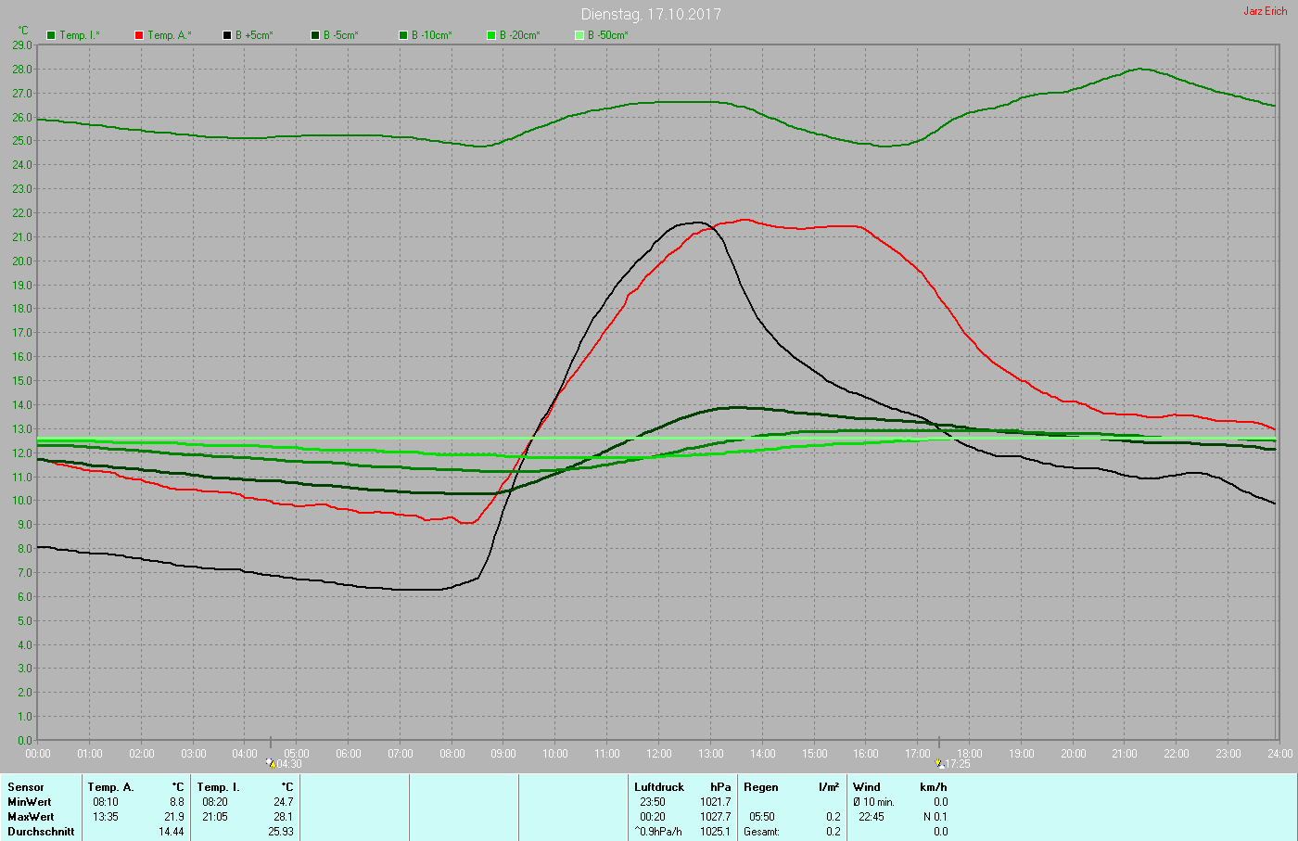This screenshot has width=1298, height=841.
Task: Click the Temp. I. maximum value '28.1'
Action: 284,817
